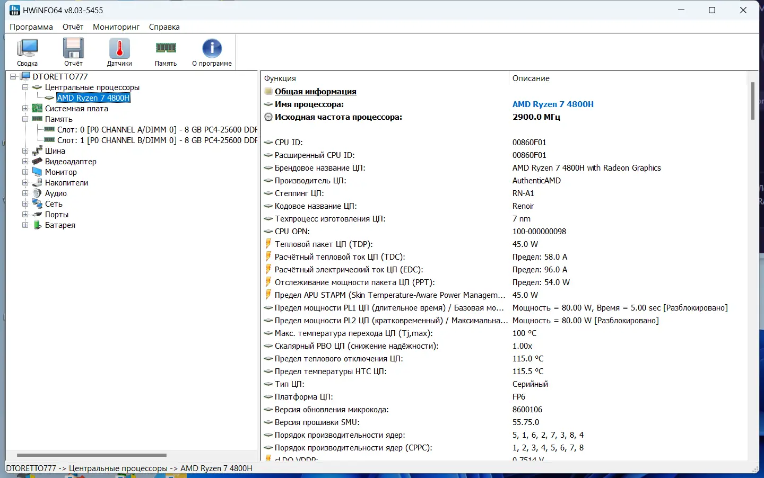This screenshot has height=478, width=764.
Task: Click the details panel vertical scrollbar thumb
Action: [x=752, y=101]
